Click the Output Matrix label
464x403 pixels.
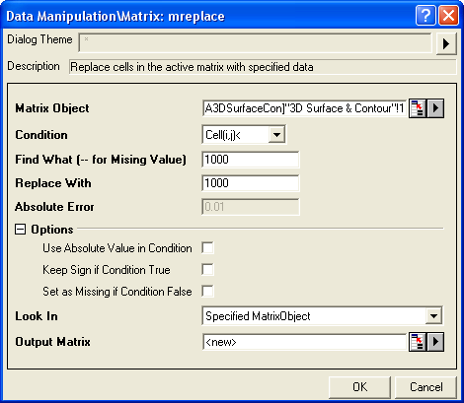pyautogui.click(x=52, y=342)
